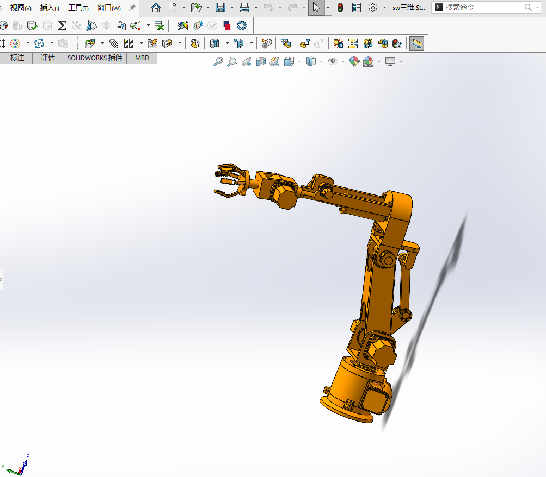Screen dimensions: 546x477
Task: Expand the Print dropdown arrow
Action: 256,7
